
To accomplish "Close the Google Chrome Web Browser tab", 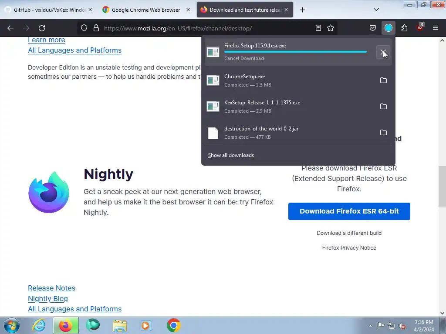I will click(x=188, y=10).
